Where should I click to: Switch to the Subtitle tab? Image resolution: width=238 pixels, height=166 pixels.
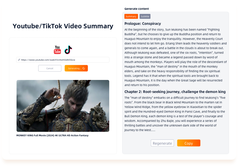coord(145,16)
